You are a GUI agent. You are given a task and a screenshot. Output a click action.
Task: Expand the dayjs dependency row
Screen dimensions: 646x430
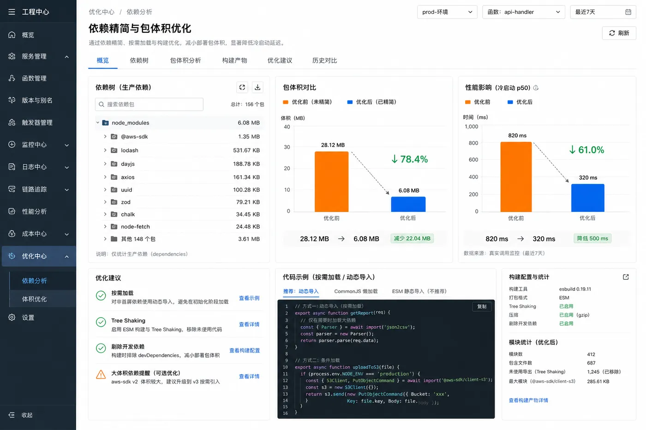pyautogui.click(x=105, y=164)
